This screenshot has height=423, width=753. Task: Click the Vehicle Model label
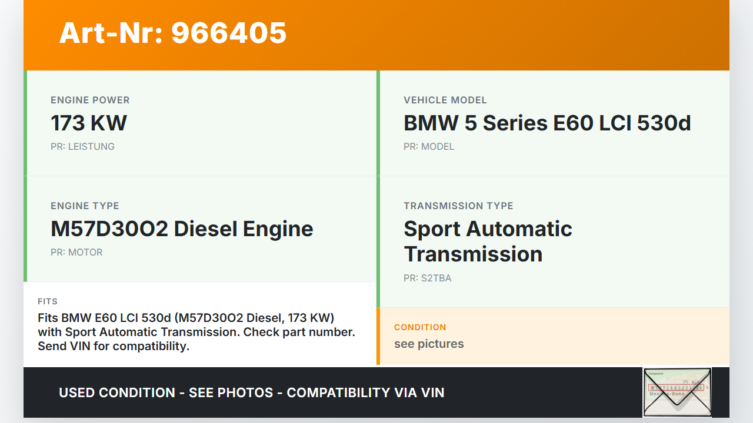(x=445, y=100)
